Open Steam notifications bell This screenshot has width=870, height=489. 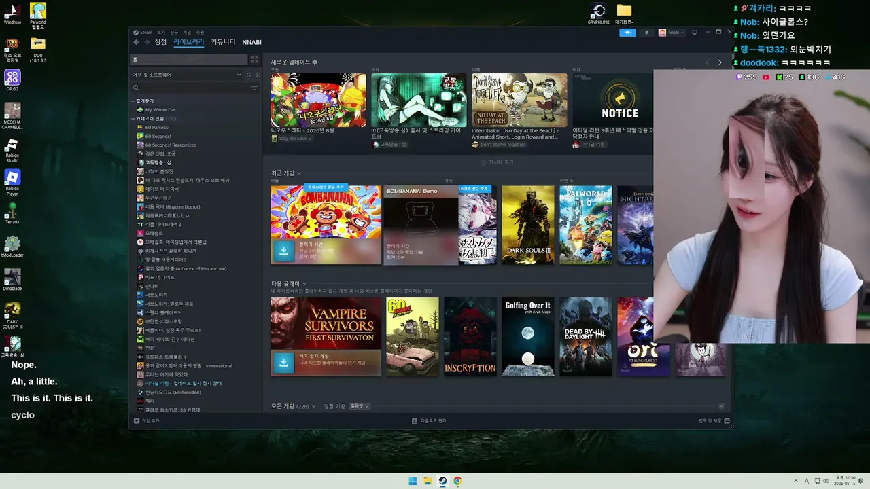(x=646, y=33)
